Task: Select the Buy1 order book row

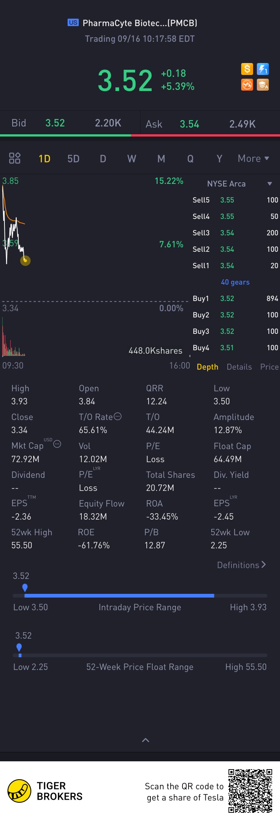Action: pyautogui.click(x=235, y=298)
